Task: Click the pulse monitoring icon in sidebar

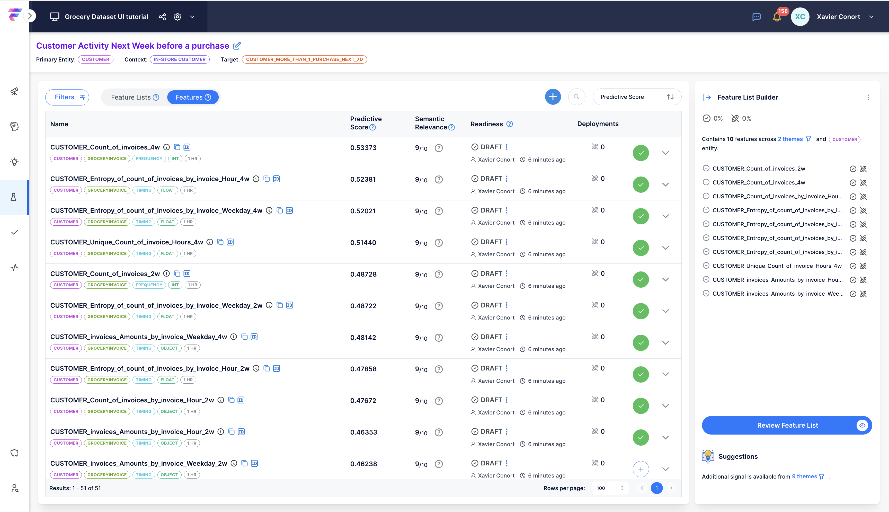Action: (x=14, y=268)
